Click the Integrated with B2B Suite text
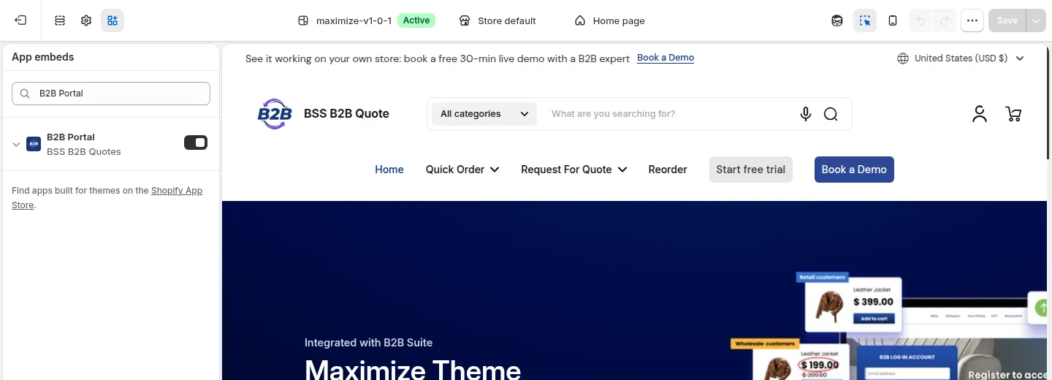Screen dimensions: 1052x380 click(368, 343)
